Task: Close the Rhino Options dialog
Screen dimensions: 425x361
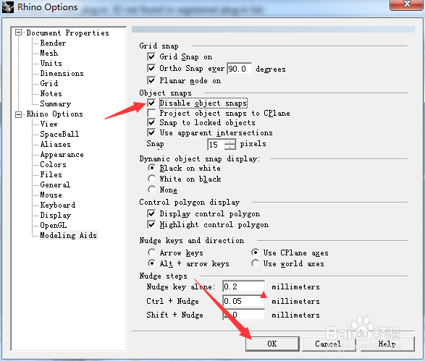Action: coord(407,4)
